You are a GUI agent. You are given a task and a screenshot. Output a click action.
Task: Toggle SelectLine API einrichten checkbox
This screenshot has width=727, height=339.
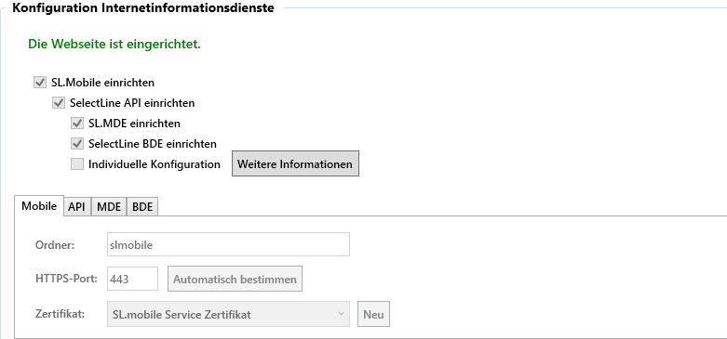(x=59, y=103)
